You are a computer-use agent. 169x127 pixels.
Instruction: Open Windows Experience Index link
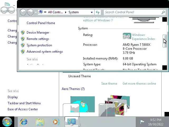pos(143,37)
